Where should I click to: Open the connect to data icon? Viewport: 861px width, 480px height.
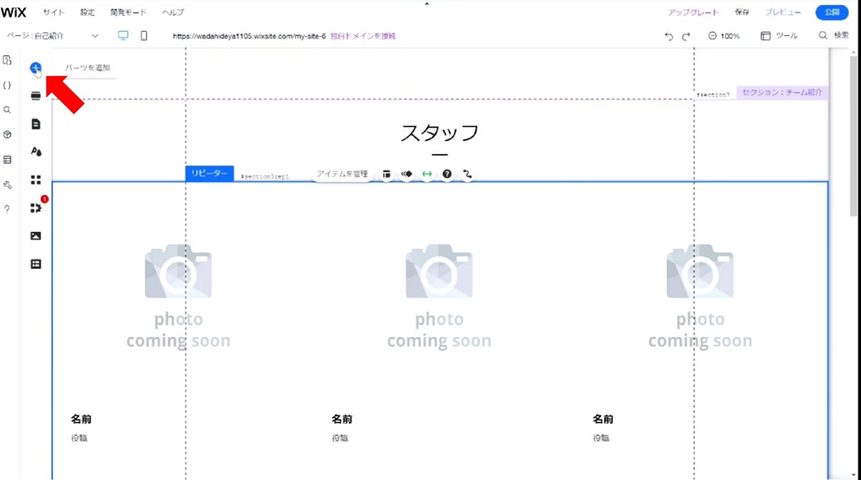(x=468, y=174)
